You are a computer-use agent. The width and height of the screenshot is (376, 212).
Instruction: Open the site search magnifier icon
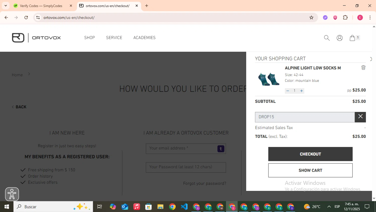point(327,38)
